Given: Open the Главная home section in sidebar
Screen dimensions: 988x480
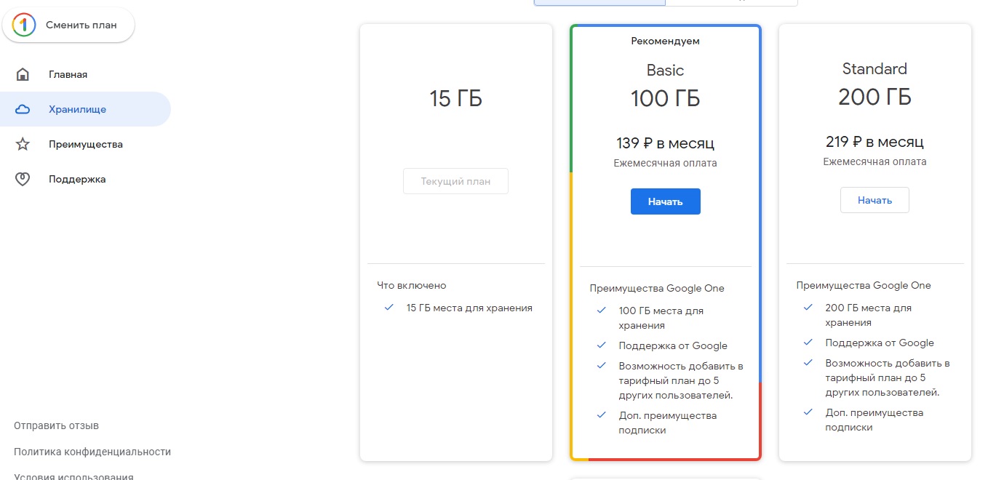Looking at the screenshot, I should coord(67,73).
